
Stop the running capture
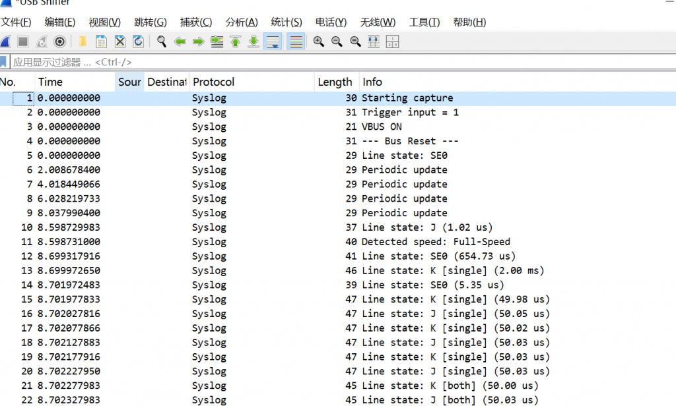pyautogui.click(x=23, y=42)
